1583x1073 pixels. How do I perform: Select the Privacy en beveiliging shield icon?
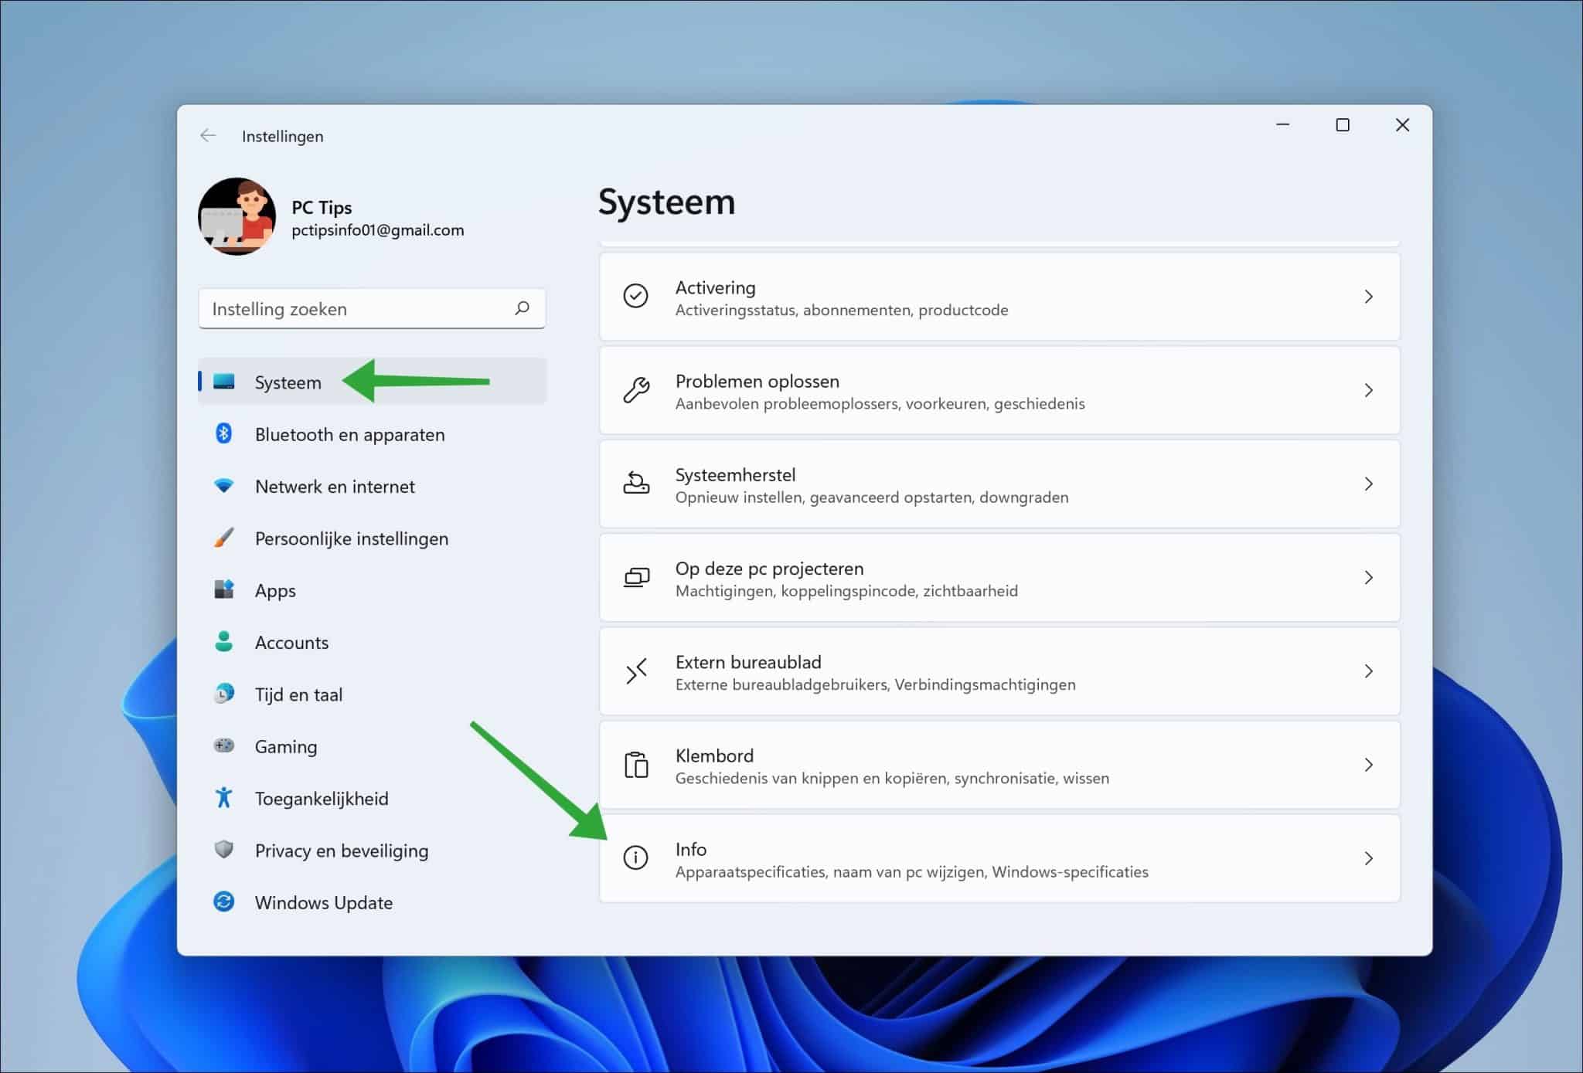click(x=225, y=850)
